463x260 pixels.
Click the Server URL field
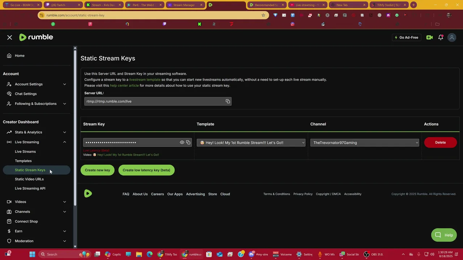(158, 101)
